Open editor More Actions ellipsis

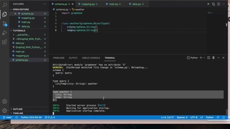(x=224, y=4)
